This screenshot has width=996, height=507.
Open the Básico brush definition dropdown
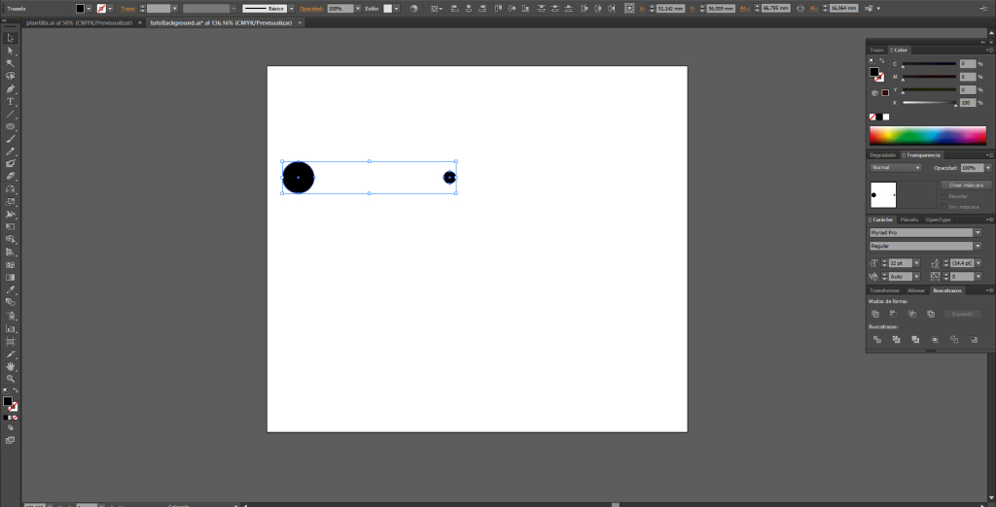point(292,9)
